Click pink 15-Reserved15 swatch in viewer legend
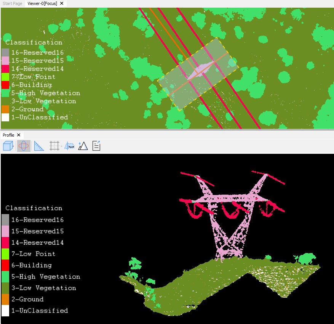334x324 pixels. pos(5,61)
